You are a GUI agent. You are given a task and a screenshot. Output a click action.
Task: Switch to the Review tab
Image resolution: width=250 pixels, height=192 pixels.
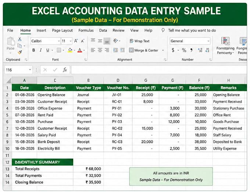118,30
